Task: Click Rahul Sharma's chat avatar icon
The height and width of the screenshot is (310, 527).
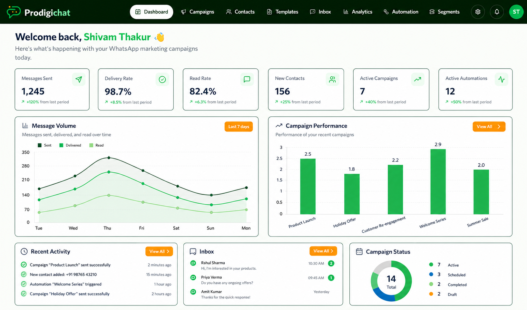Action: pyautogui.click(x=193, y=263)
